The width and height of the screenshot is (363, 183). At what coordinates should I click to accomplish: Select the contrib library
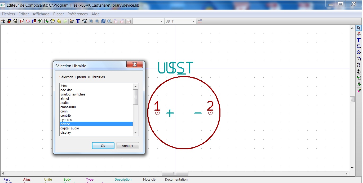(96, 116)
